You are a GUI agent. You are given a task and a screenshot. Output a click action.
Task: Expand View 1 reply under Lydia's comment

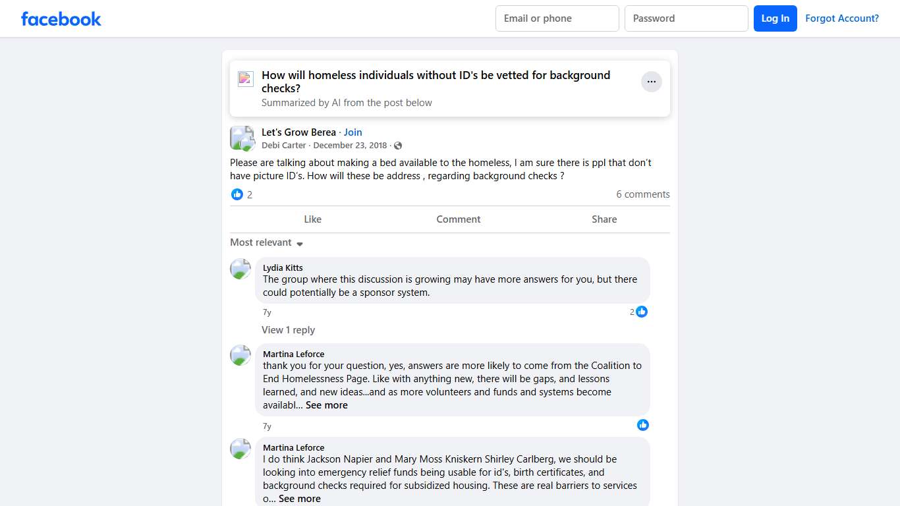288,330
